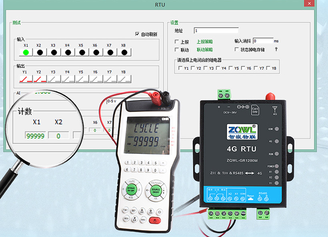328x237 pixels.
Task: Check the Y1 power-on relay checkbox
Action: point(181,68)
